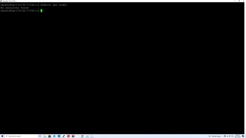Click the green terminal cursor
The width and height of the screenshot is (246, 138).
[42, 11]
